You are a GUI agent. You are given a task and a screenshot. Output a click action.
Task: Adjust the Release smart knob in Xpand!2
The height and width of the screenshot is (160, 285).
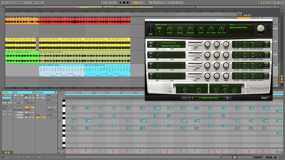coord(190,29)
